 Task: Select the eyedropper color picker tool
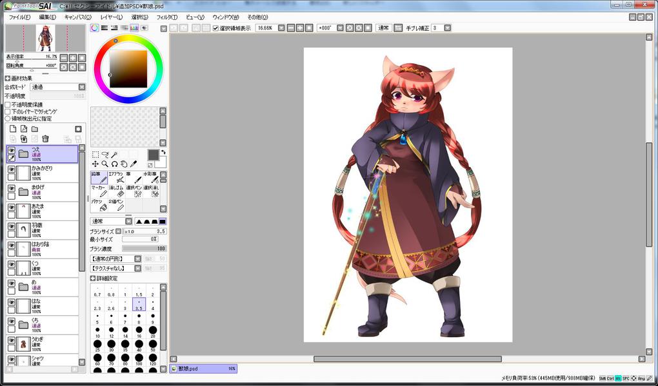click(134, 164)
